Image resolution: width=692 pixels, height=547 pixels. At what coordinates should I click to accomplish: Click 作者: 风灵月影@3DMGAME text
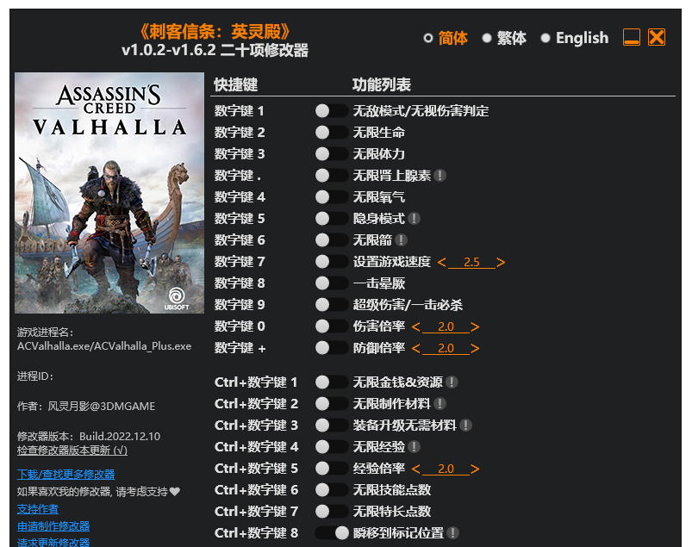(86, 406)
